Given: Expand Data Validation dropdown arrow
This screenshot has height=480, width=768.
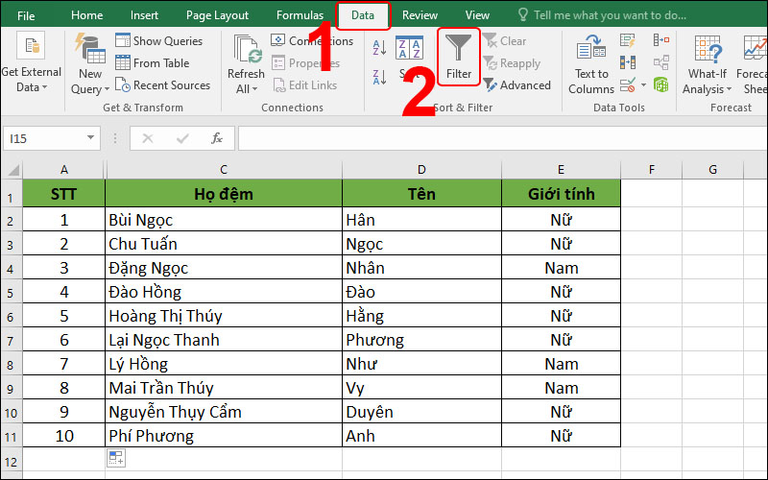Looking at the screenshot, I should pos(643,85).
